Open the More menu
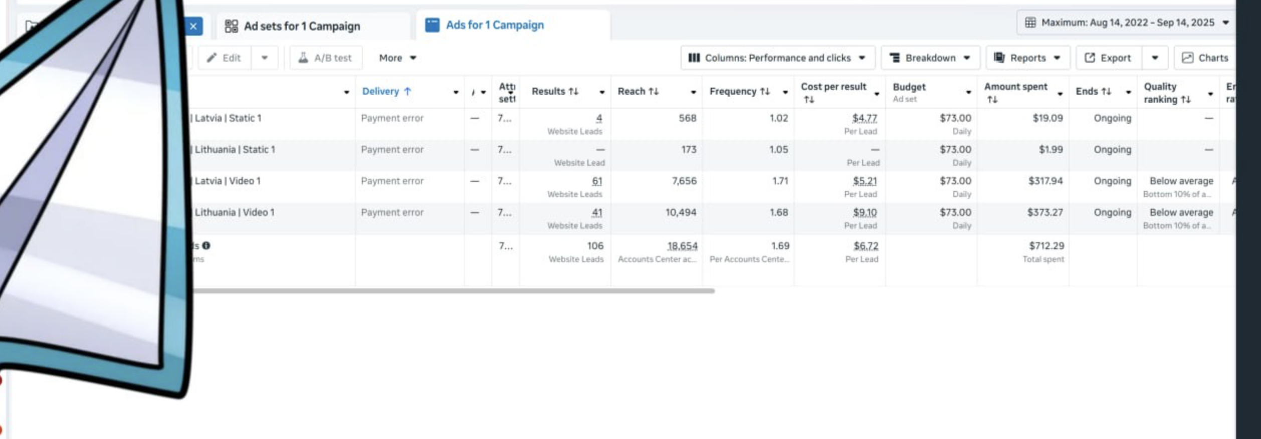This screenshot has width=1261, height=439. coord(397,58)
